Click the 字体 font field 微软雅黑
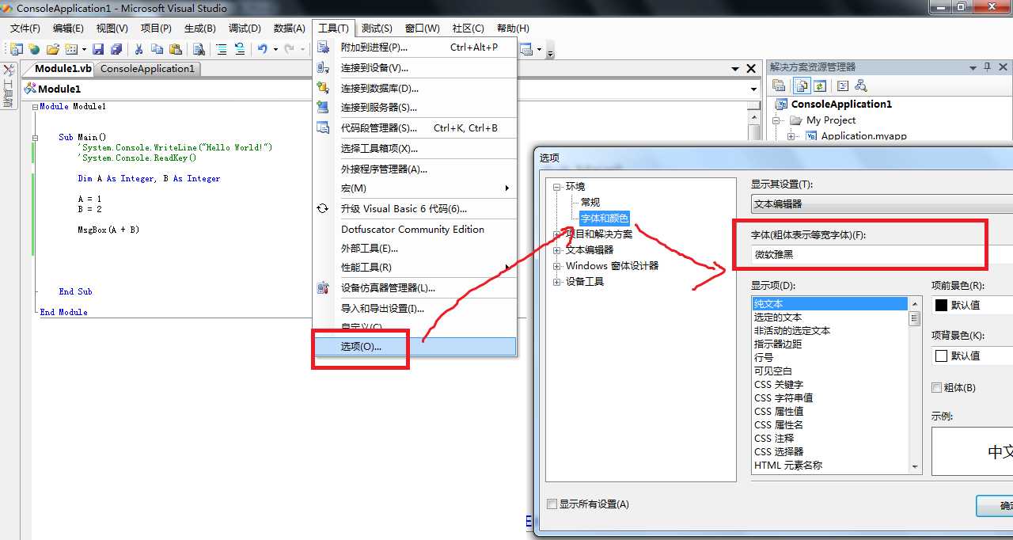 (x=882, y=255)
